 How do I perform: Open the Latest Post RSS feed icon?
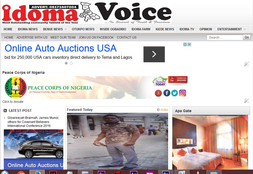tap(5, 111)
